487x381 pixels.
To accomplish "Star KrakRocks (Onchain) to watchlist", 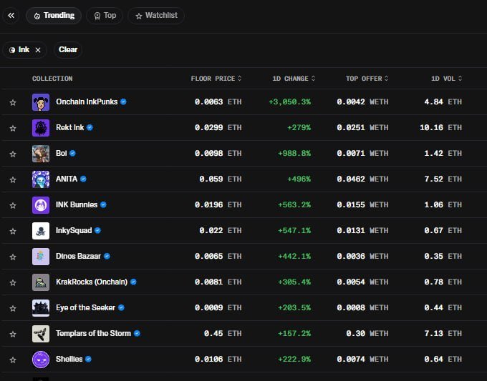I will [x=13, y=282].
